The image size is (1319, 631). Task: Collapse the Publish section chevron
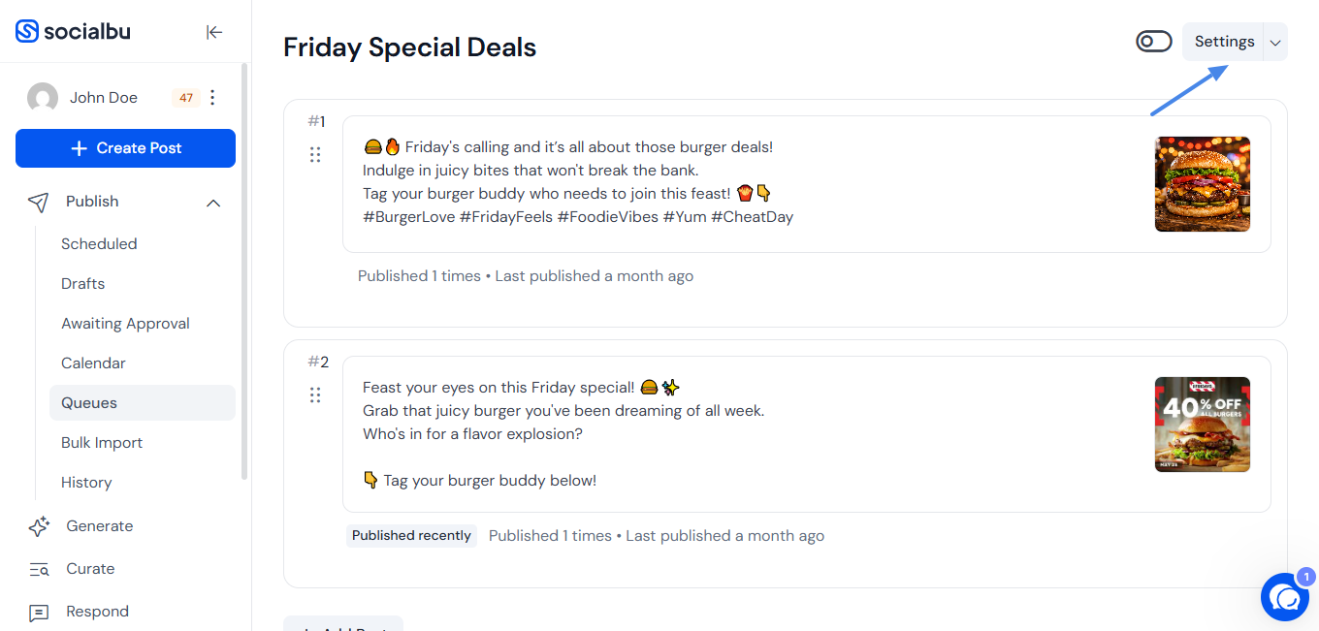point(213,203)
